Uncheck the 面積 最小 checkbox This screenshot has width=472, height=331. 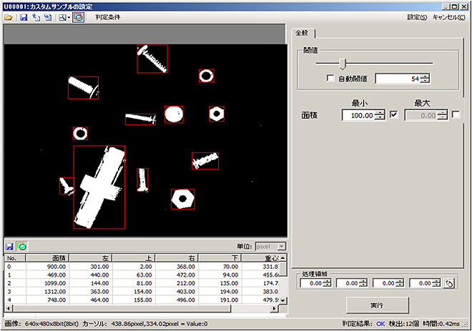click(x=393, y=114)
